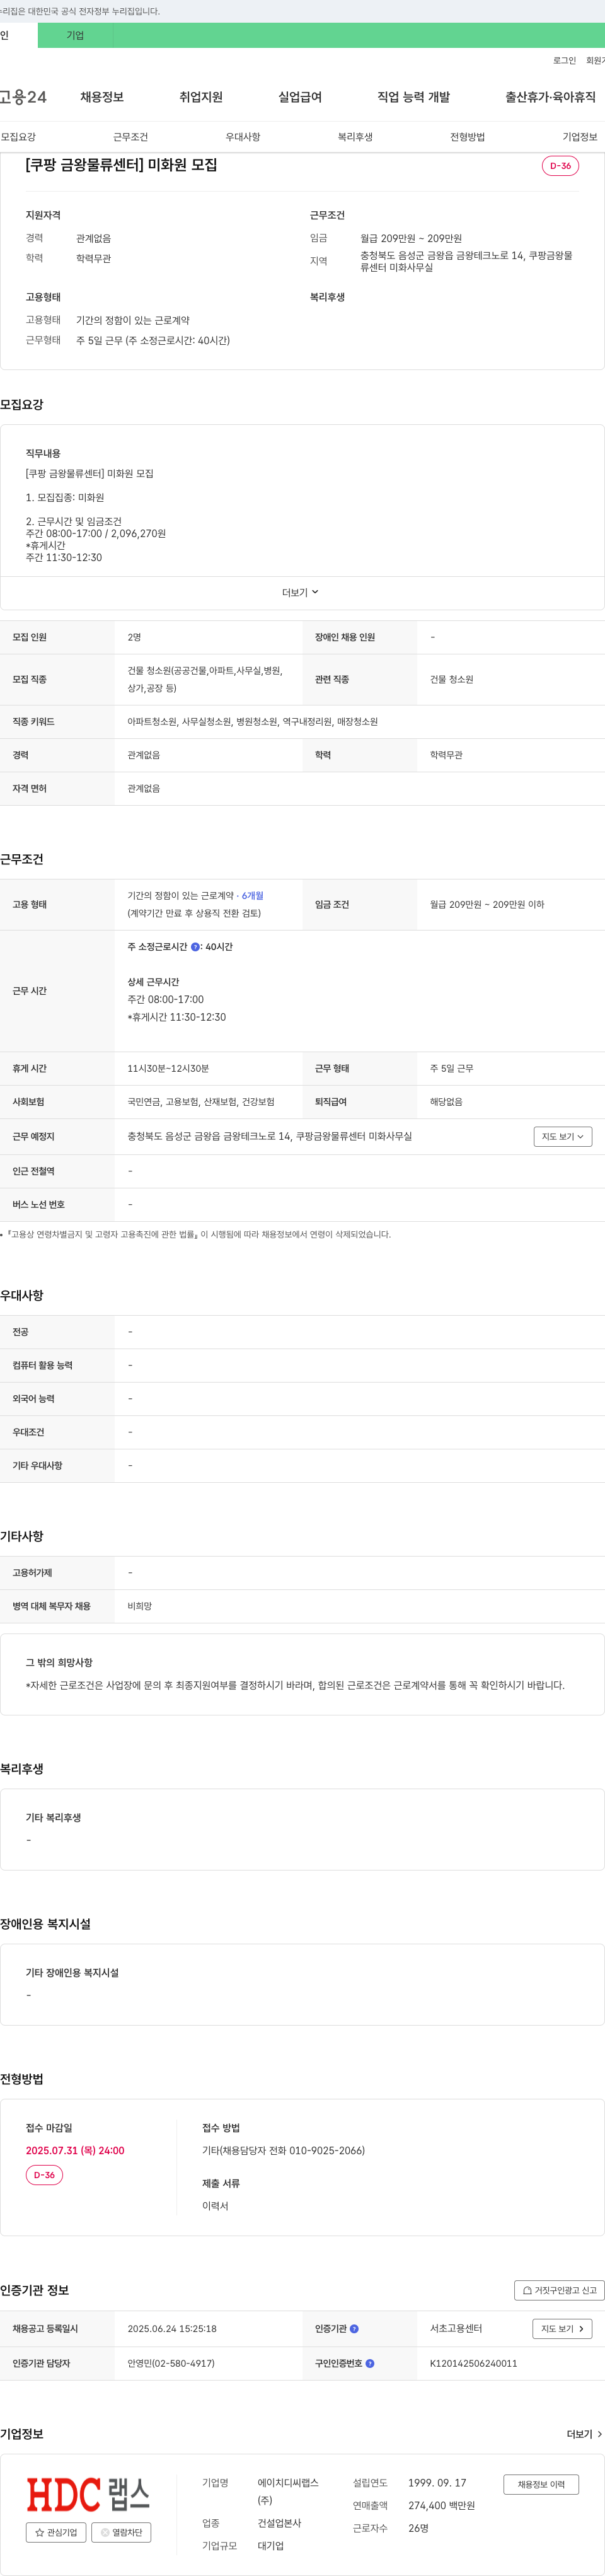The height and width of the screenshot is (2576, 605).
Task: Click 업종 value 건설업본사
Action: click(279, 2524)
